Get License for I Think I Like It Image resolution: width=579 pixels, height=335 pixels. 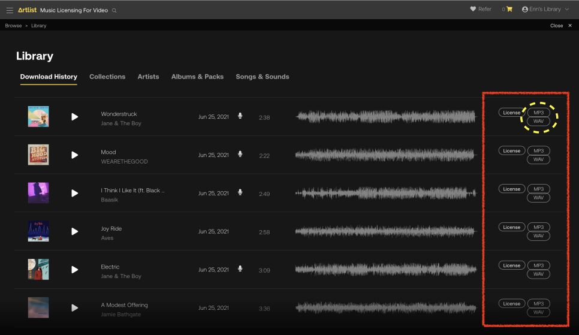pyautogui.click(x=511, y=189)
